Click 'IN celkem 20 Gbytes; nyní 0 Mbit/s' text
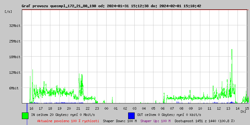This screenshot has width=250, height=125. pyautogui.click(x=63, y=115)
